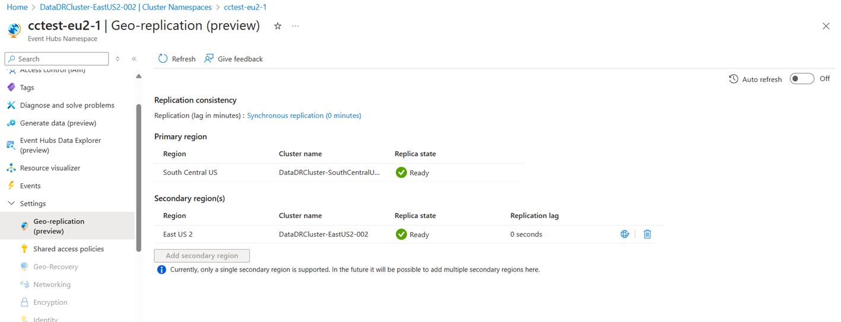Open Encryption menu item
The height and width of the screenshot is (322, 841).
coord(50,302)
